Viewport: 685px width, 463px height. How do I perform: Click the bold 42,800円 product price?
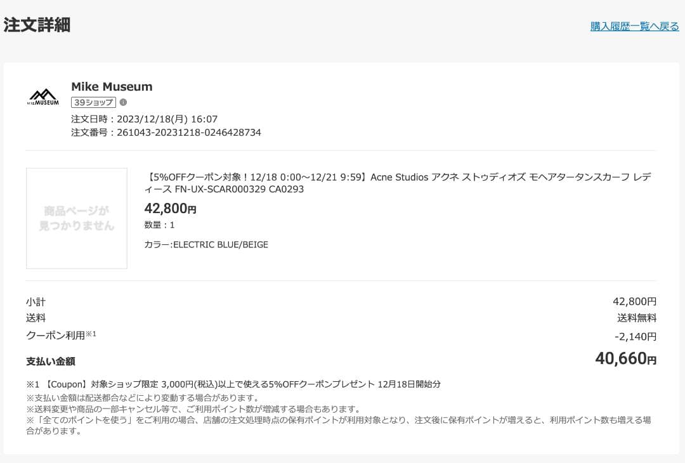pyautogui.click(x=170, y=208)
